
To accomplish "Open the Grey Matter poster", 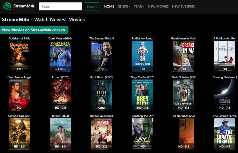I will [143, 95].
